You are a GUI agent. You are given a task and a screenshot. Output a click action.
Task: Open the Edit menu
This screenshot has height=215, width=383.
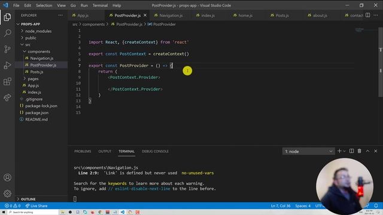[28, 5]
